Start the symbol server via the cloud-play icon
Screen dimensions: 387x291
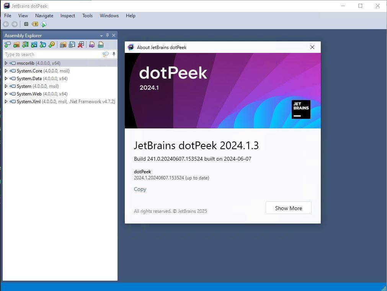pyautogui.click(x=44, y=24)
